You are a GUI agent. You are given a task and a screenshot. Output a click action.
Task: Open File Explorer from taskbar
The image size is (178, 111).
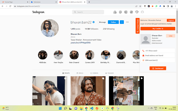point(81,108)
